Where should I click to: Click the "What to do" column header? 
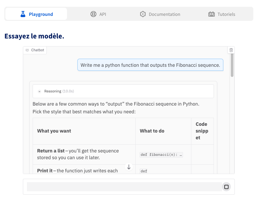tap(152, 131)
